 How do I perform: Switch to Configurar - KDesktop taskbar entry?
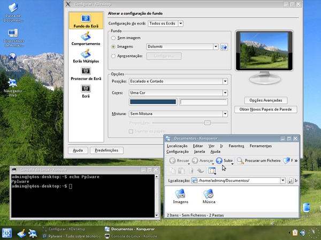[64, 229]
